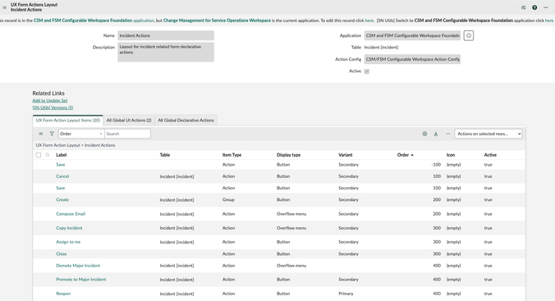Click the column search magnifier icon
Image resolution: width=555 pixels, height=301 pixels.
(x=48, y=155)
